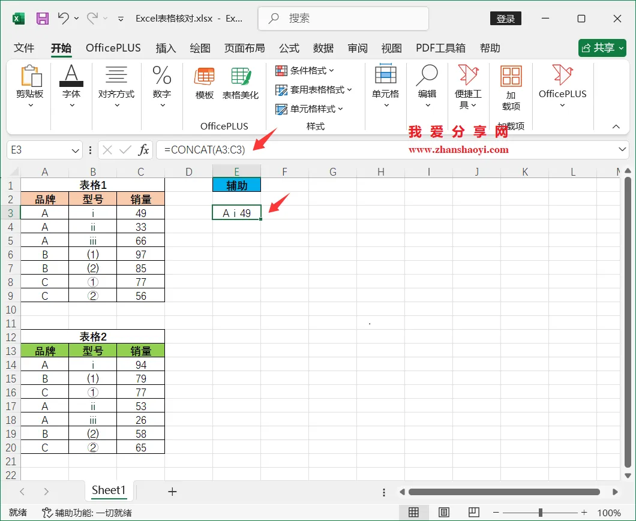This screenshot has height=521, width=636.
Task: Open the Cells (单元格) group
Action: point(385,86)
